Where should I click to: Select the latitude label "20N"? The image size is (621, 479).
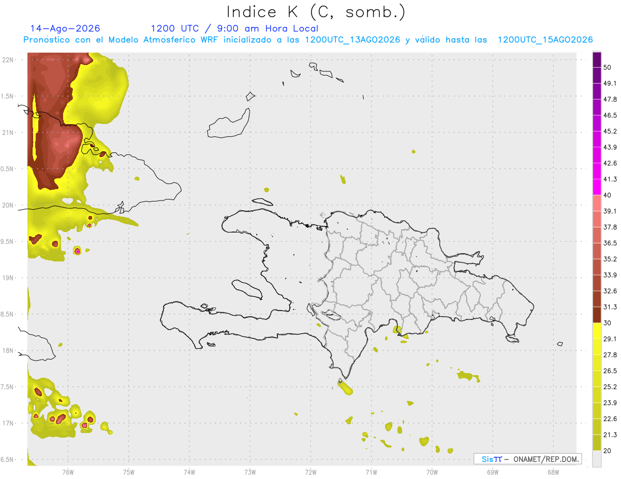pyautogui.click(x=8, y=205)
